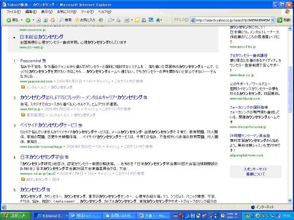
Task: Click the taskbar clock
Action: pos(286,216)
